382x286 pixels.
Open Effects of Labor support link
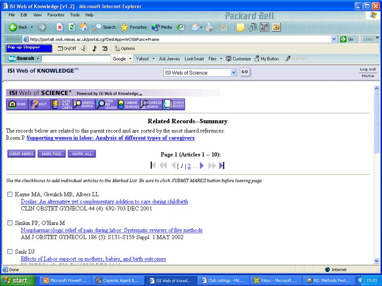click(x=93, y=259)
